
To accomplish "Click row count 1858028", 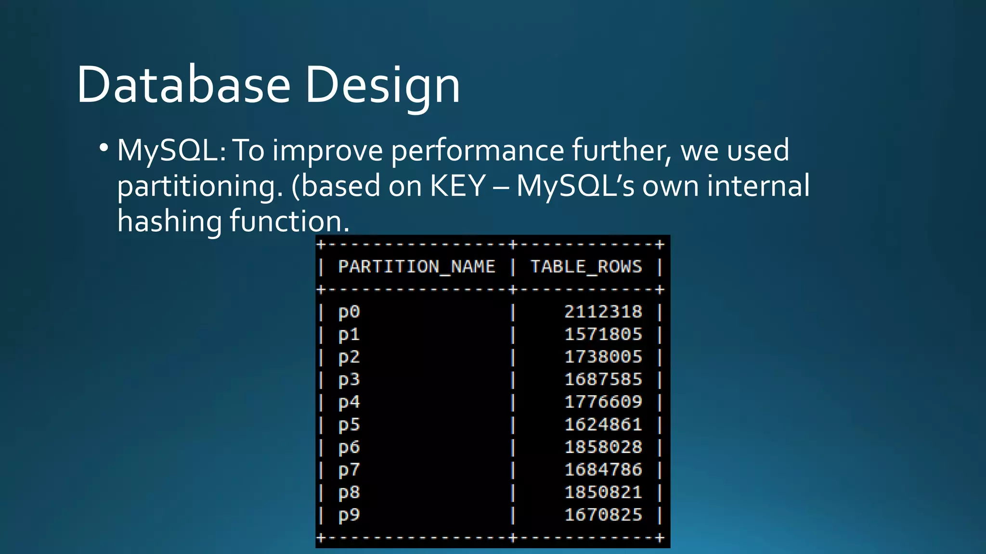I will (x=603, y=447).
